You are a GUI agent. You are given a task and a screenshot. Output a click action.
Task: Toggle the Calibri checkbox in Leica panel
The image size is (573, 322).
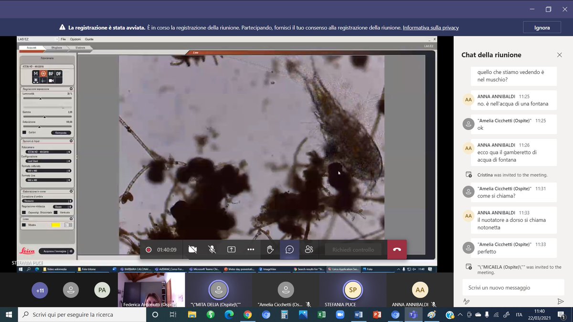tap(24, 133)
